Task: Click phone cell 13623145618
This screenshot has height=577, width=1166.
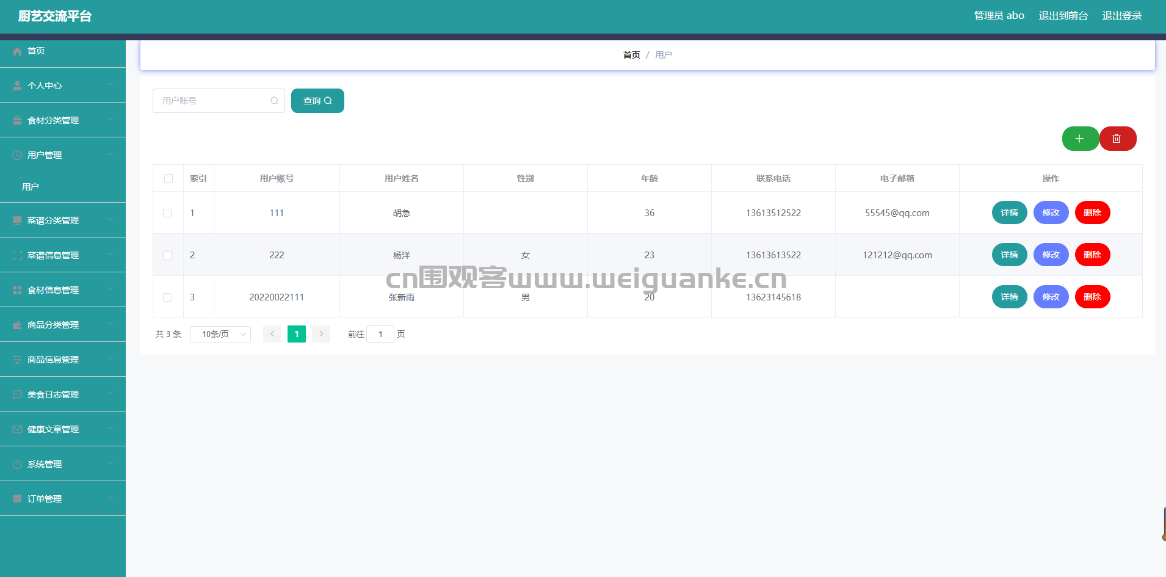Action: 773,297
